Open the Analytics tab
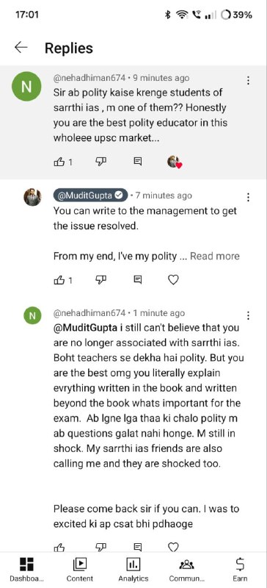 (x=133, y=569)
